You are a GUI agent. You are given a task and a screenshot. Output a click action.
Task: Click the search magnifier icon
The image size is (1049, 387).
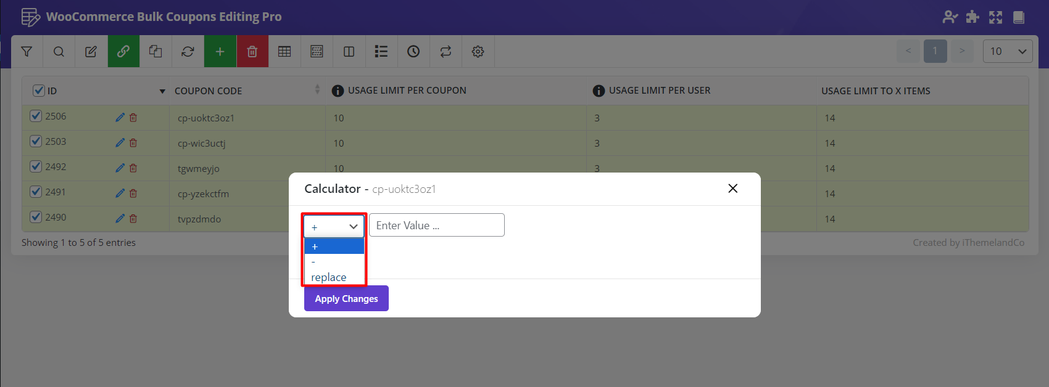pos(59,52)
